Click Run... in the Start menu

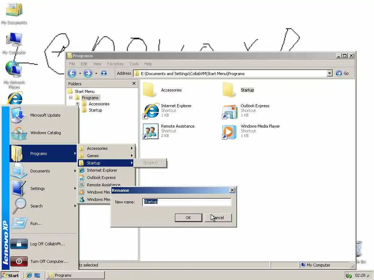(43, 223)
